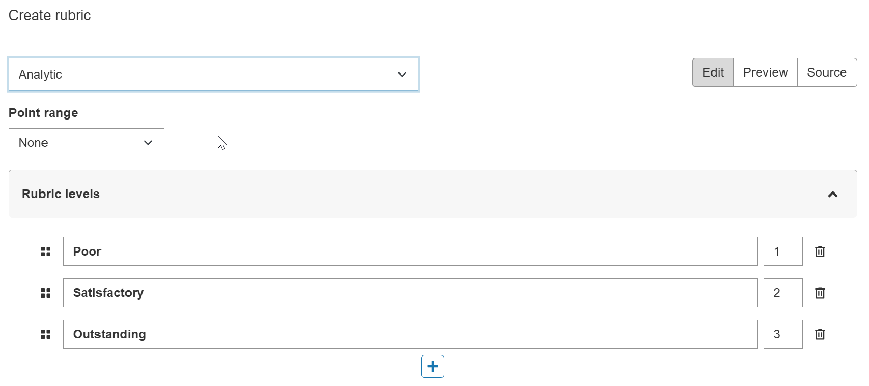Click drag handle for Satisfactory level
Image resolution: width=869 pixels, height=386 pixels.
point(46,293)
